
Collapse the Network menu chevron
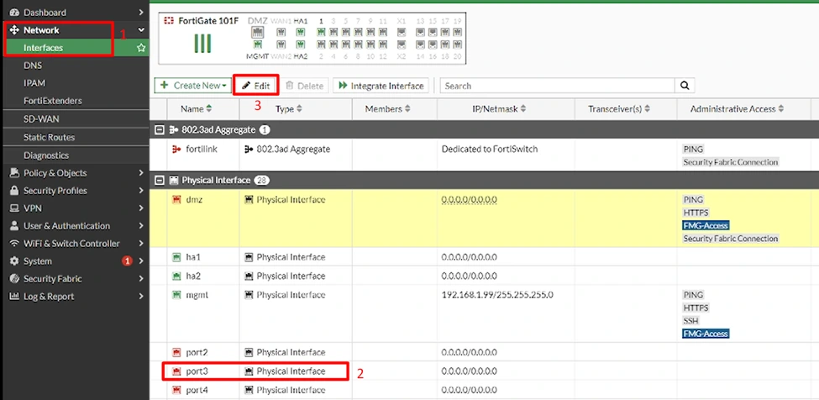141,30
